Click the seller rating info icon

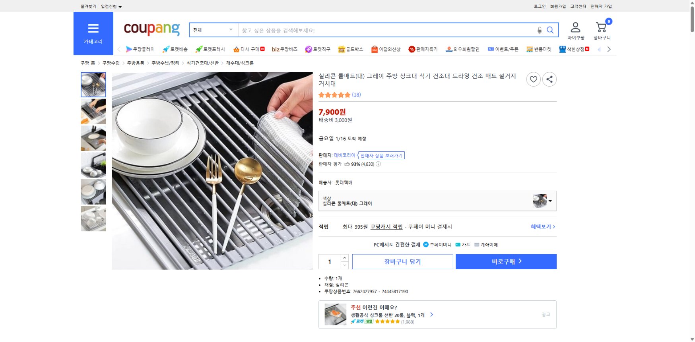pos(378,164)
